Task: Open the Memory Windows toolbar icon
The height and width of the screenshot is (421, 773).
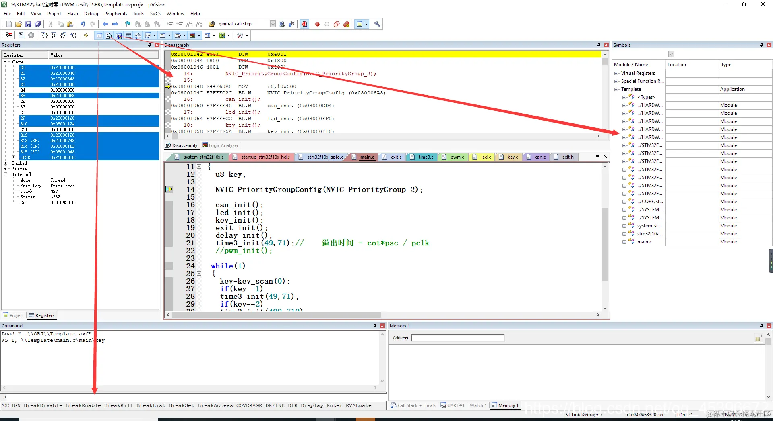Action: 163,35
